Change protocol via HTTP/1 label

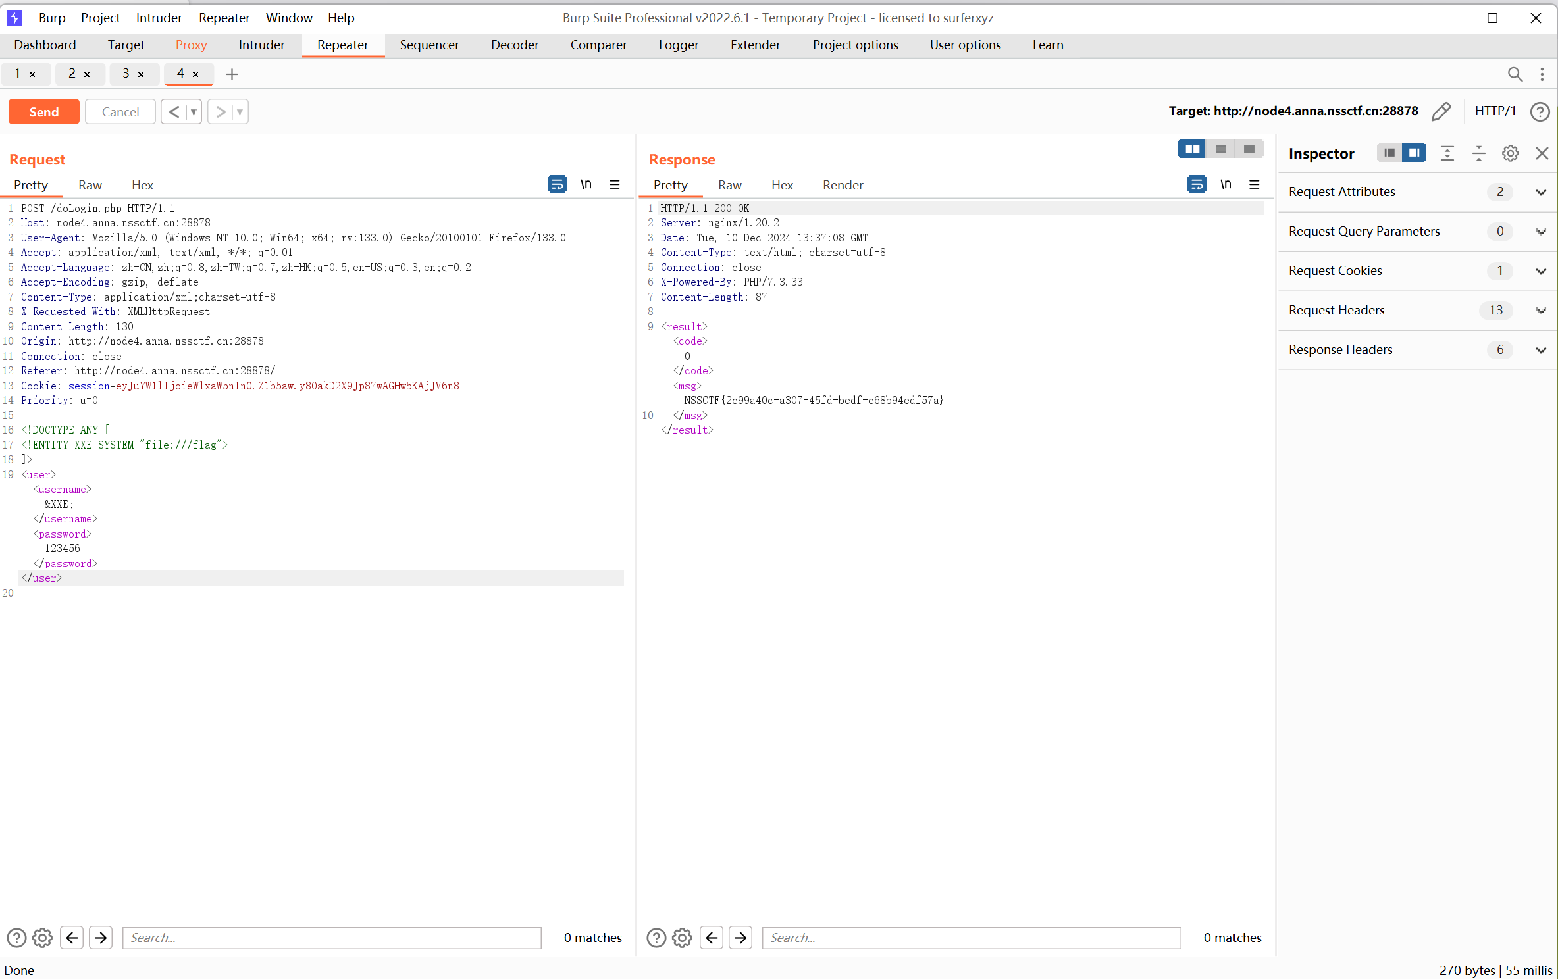tap(1495, 111)
